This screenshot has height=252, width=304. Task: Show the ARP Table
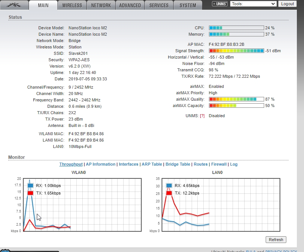(x=152, y=164)
